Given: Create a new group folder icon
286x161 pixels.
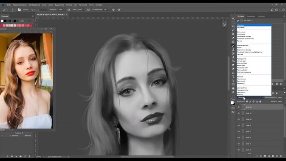Looking at the screenshot, I should [273, 156].
